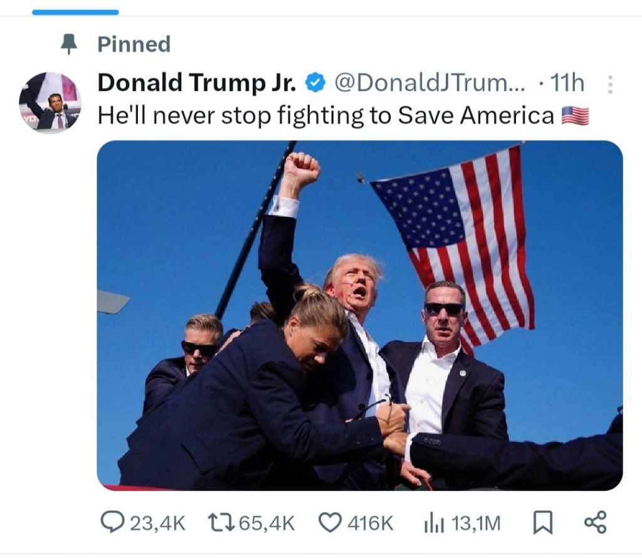Open the @DonaldJTrum... handle

[x=430, y=83]
